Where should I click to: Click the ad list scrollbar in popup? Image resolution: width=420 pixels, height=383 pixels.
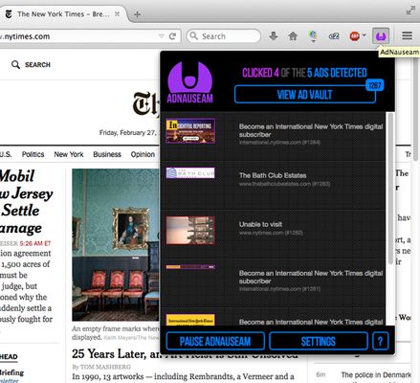[x=390, y=189]
